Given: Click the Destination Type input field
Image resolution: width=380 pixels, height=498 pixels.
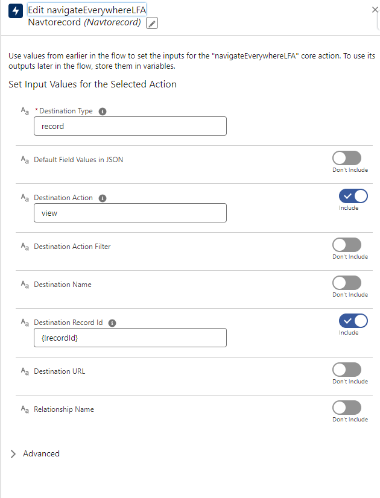Looking at the screenshot, I should [130, 127].
